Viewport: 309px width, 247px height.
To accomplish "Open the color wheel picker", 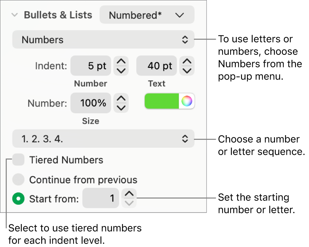I will (187, 101).
